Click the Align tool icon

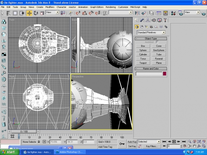click(144, 13)
